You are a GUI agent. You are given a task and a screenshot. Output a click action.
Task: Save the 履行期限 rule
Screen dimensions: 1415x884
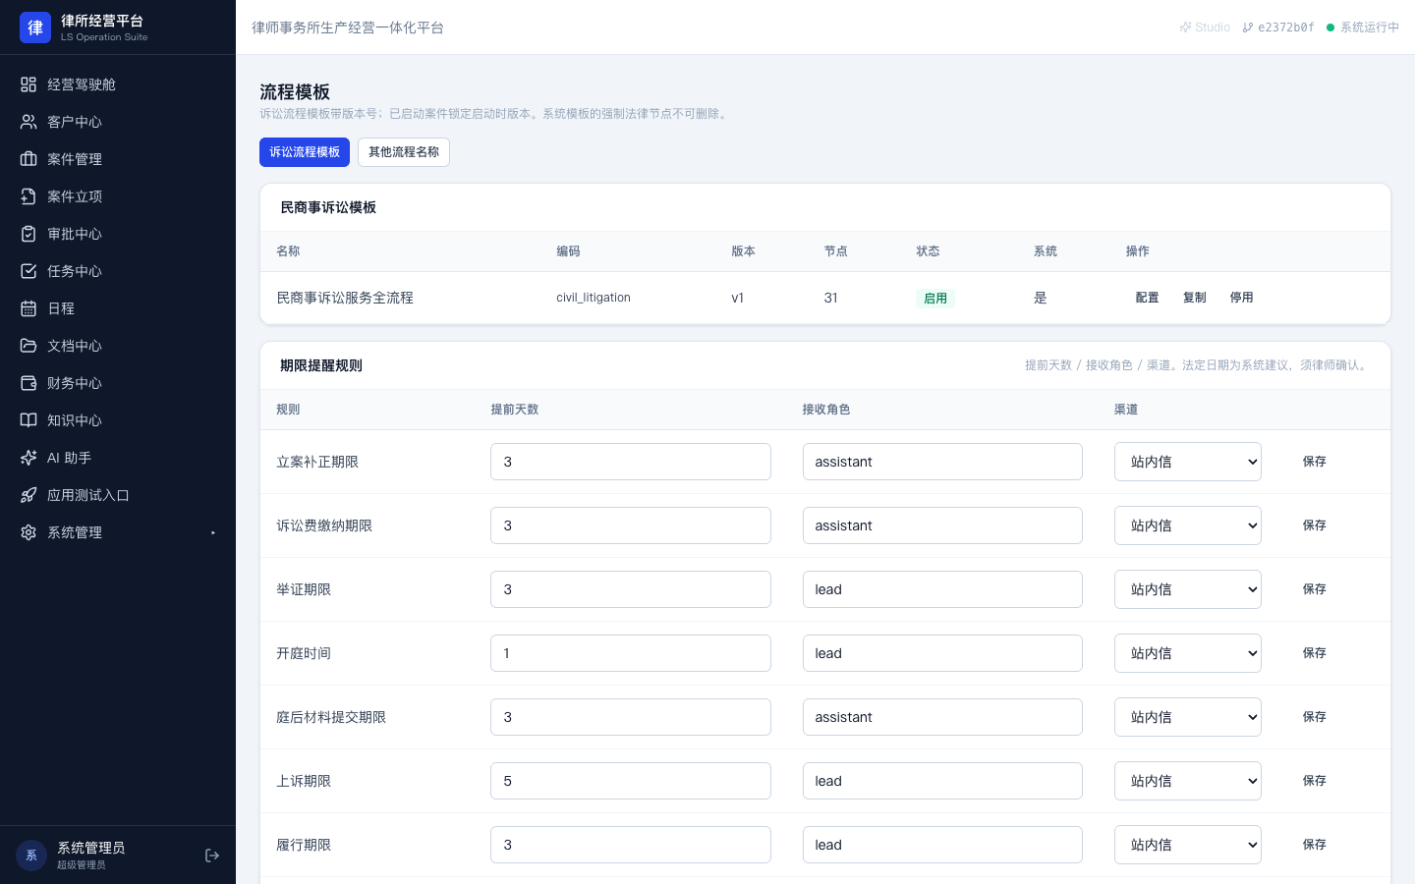click(x=1314, y=845)
